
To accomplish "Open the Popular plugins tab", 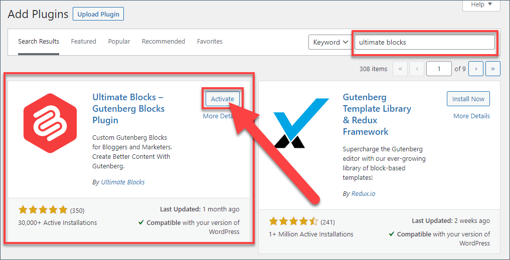I will 119,42.
